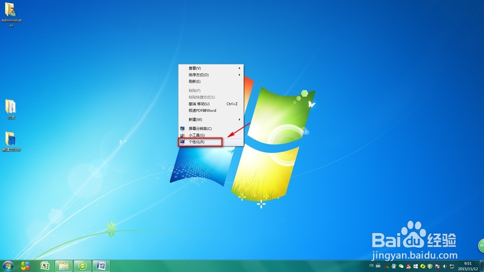Expand the 查看(V) submenu
The width and height of the screenshot is (484, 272).
tap(211, 68)
